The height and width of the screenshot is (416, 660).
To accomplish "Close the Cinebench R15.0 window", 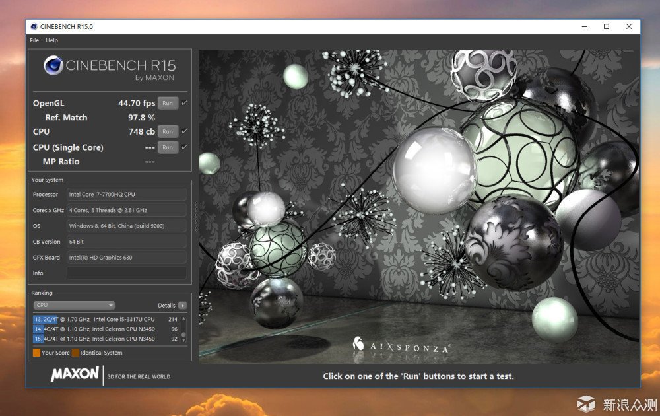I will point(629,26).
